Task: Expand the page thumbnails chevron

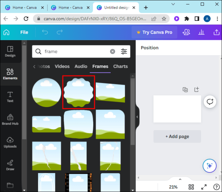Action: 180,179
